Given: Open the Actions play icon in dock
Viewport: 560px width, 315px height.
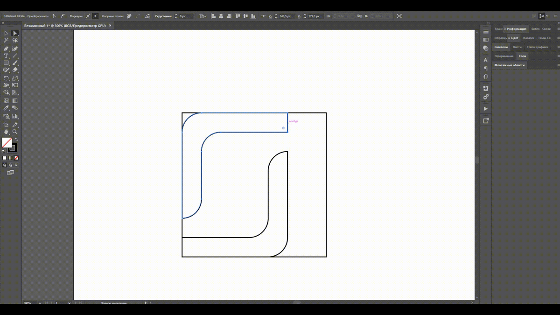Looking at the screenshot, I should (486, 108).
